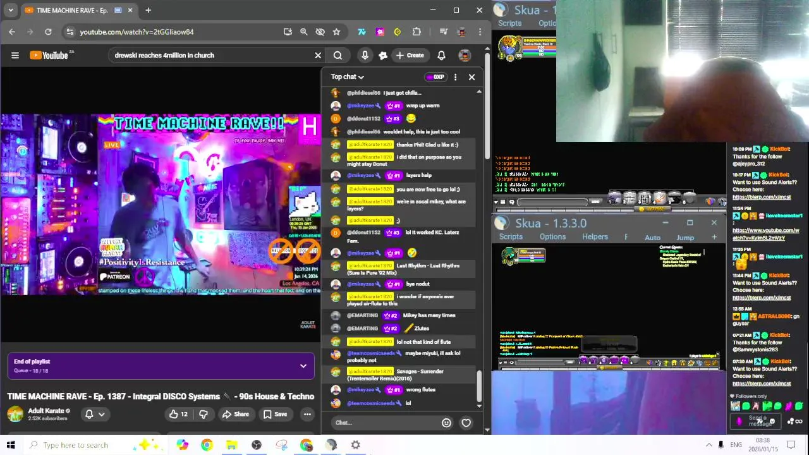The image size is (809, 455).
Task: Open Settings gear in taskbar
Action: coord(356,445)
